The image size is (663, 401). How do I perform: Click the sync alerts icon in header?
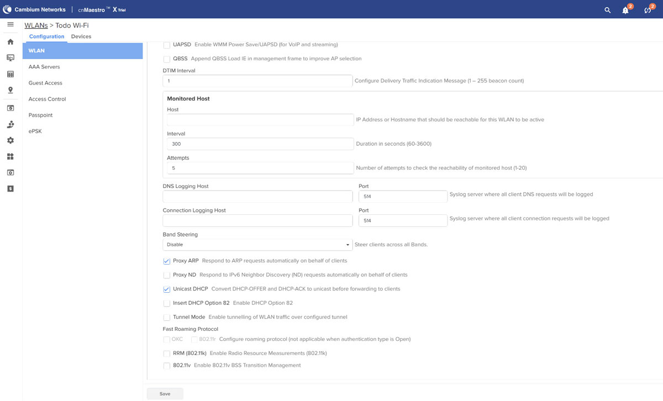coord(648,10)
